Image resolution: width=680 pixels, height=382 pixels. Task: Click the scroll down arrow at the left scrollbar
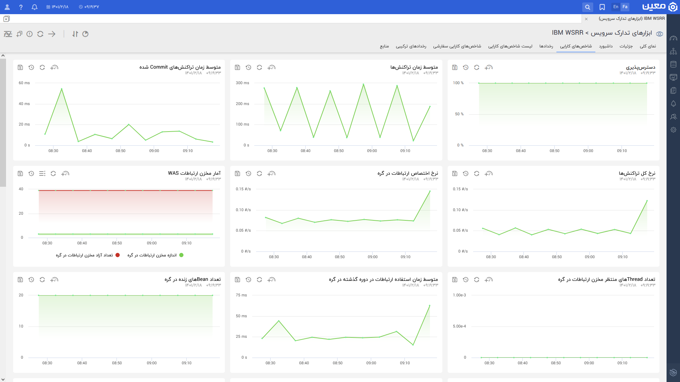3,379
